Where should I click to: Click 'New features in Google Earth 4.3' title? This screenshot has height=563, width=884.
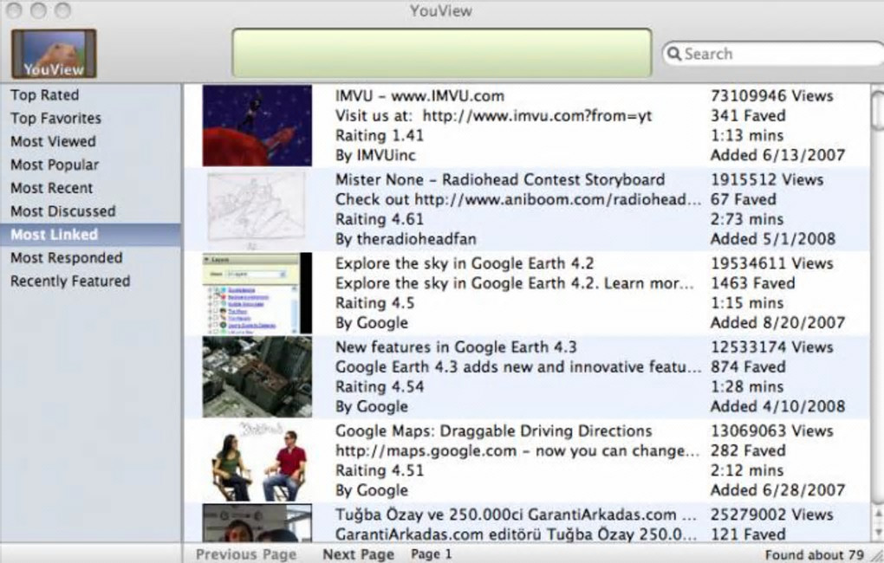(x=456, y=347)
